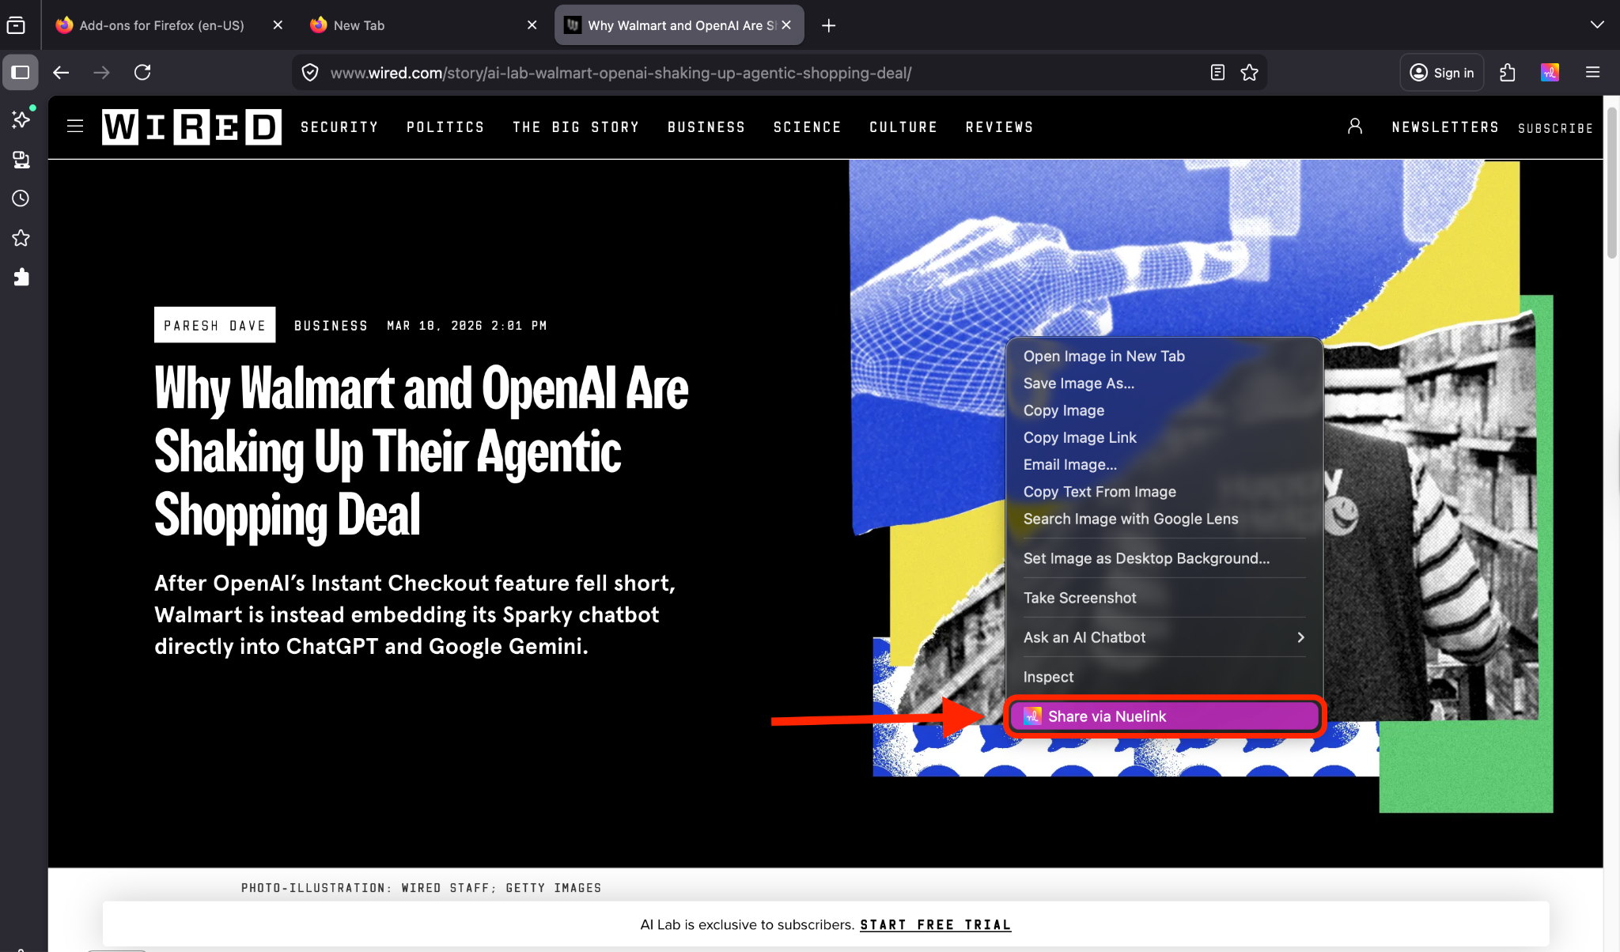
Task: Toggle Reader View icon in address bar
Action: tap(1217, 73)
